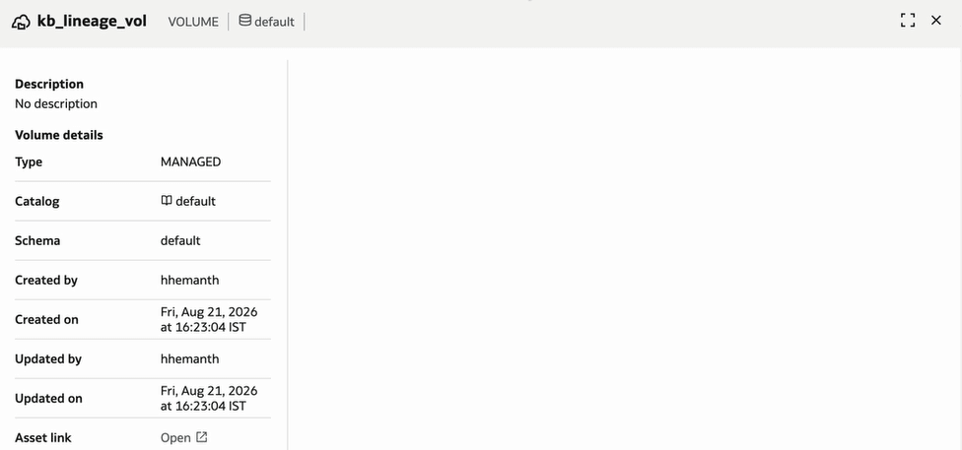Select the Schema default value

tap(180, 240)
